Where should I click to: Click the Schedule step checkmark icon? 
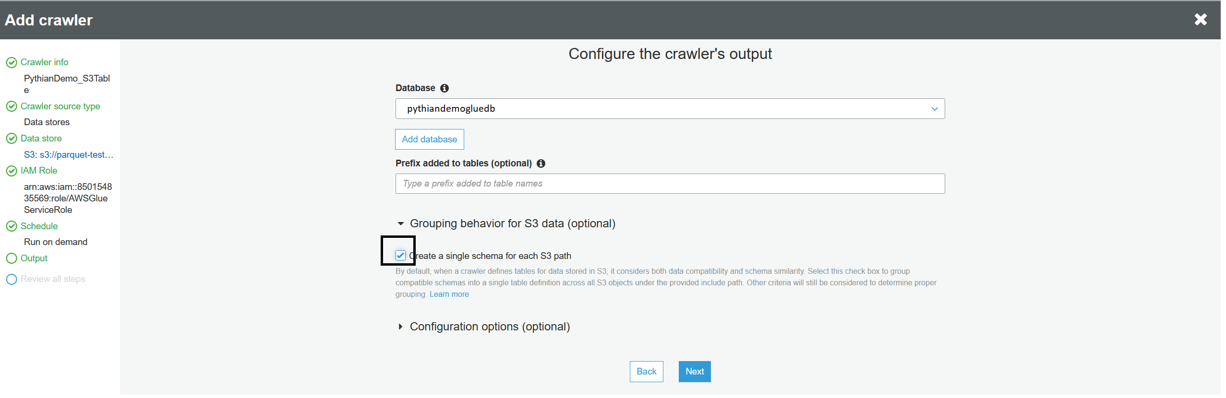(x=12, y=226)
